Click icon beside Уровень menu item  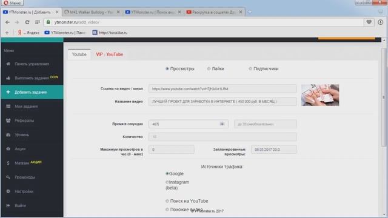click(x=8, y=134)
